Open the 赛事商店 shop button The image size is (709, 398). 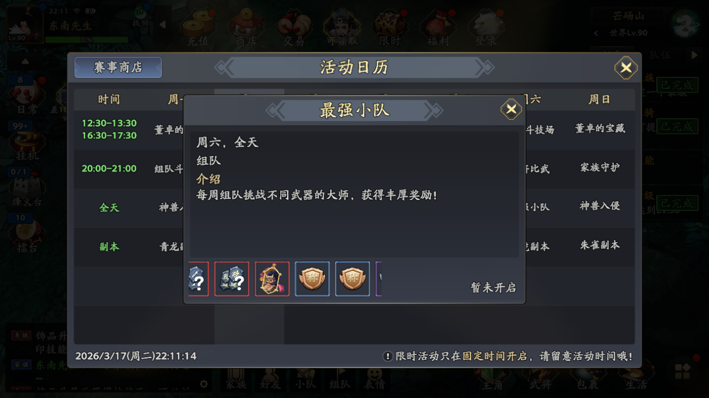point(118,68)
